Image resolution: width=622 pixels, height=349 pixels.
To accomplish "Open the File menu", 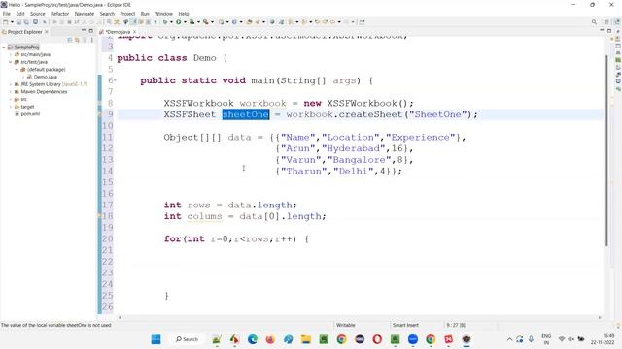I will 7,14.
